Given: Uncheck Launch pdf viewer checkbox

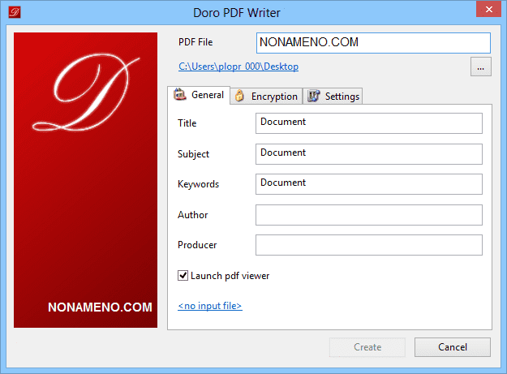Looking at the screenshot, I should click(183, 276).
